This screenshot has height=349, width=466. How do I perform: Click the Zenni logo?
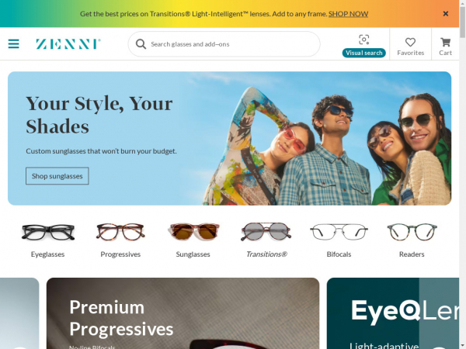click(68, 44)
